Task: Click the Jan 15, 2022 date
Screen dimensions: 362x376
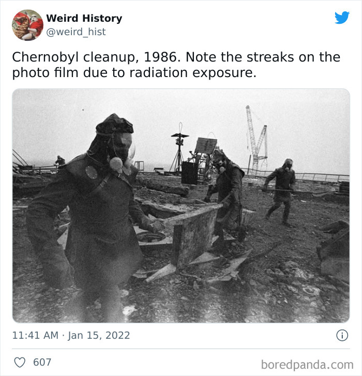Action: tap(99, 335)
